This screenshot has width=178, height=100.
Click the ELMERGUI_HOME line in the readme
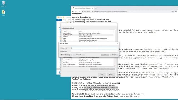93,85
